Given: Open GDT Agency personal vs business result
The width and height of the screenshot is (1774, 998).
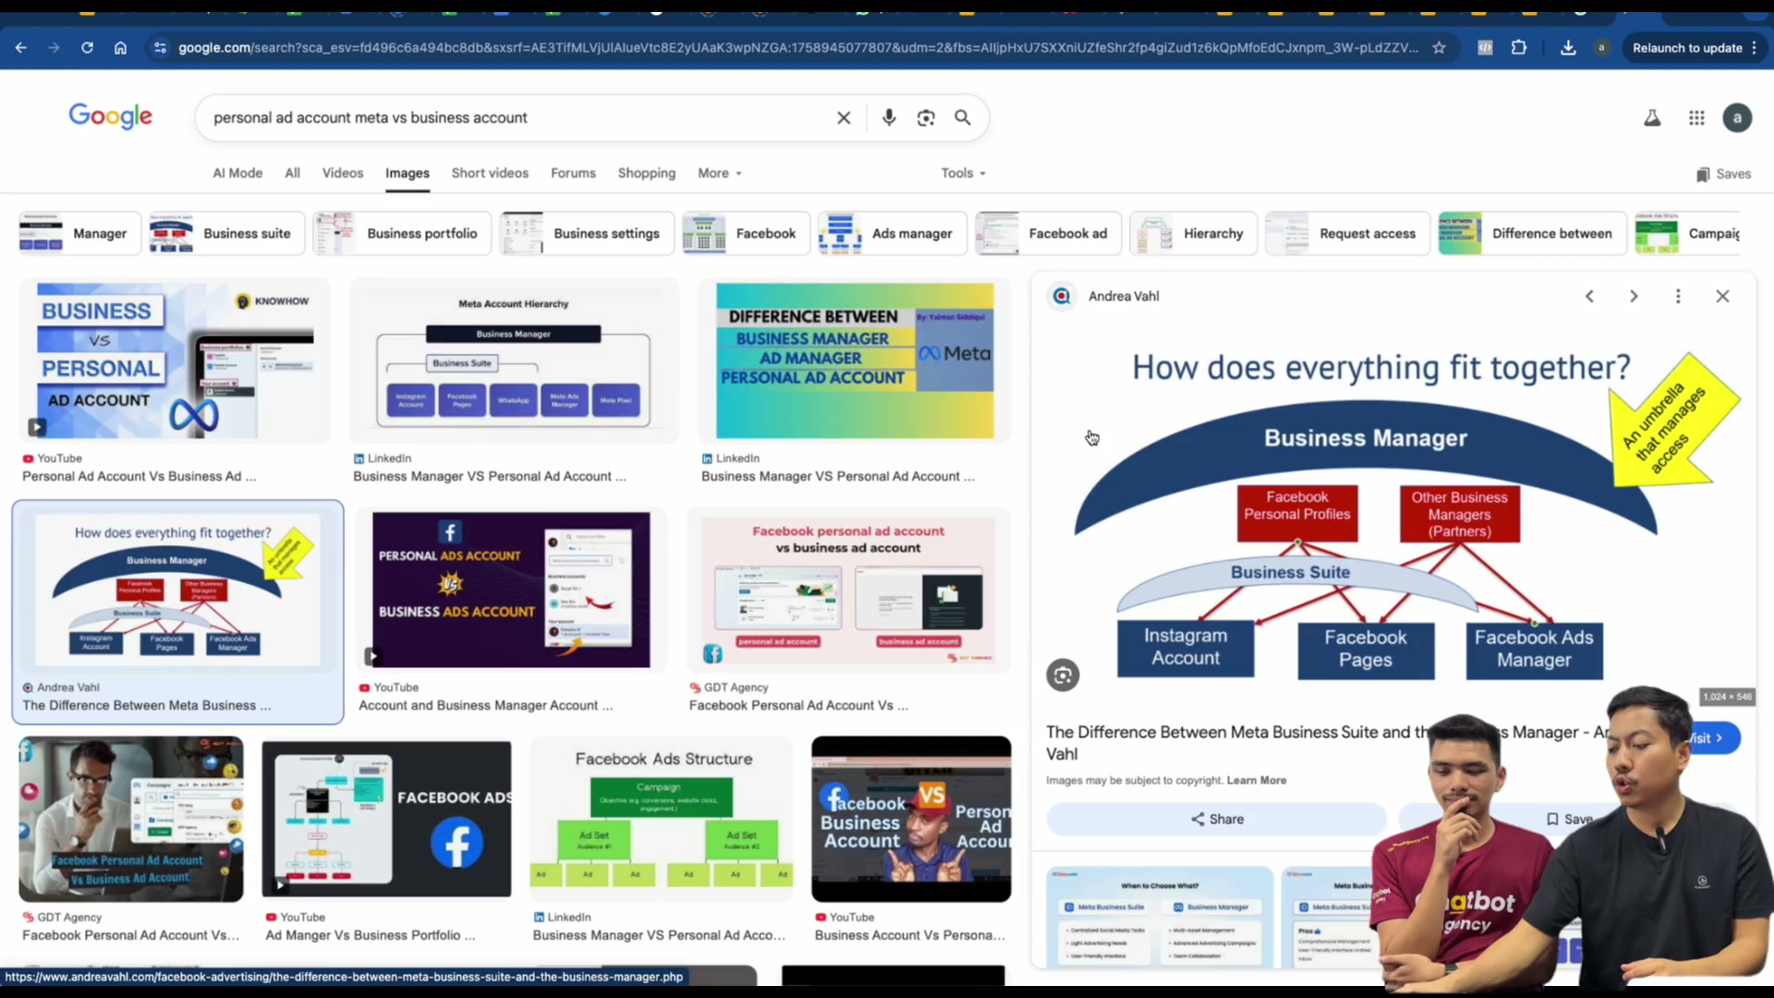Looking at the screenshot, I should 848,589.
